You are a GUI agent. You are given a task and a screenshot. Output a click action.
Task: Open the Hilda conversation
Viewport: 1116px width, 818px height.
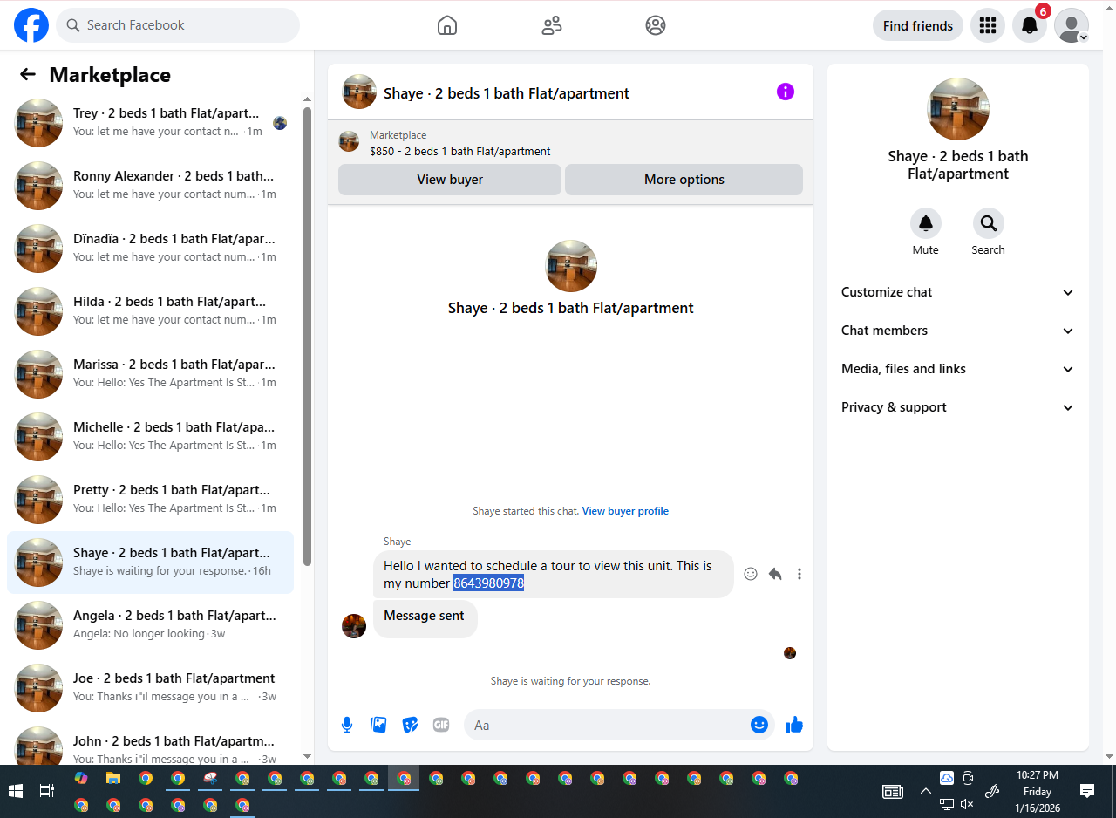click(x=150, y=311)
